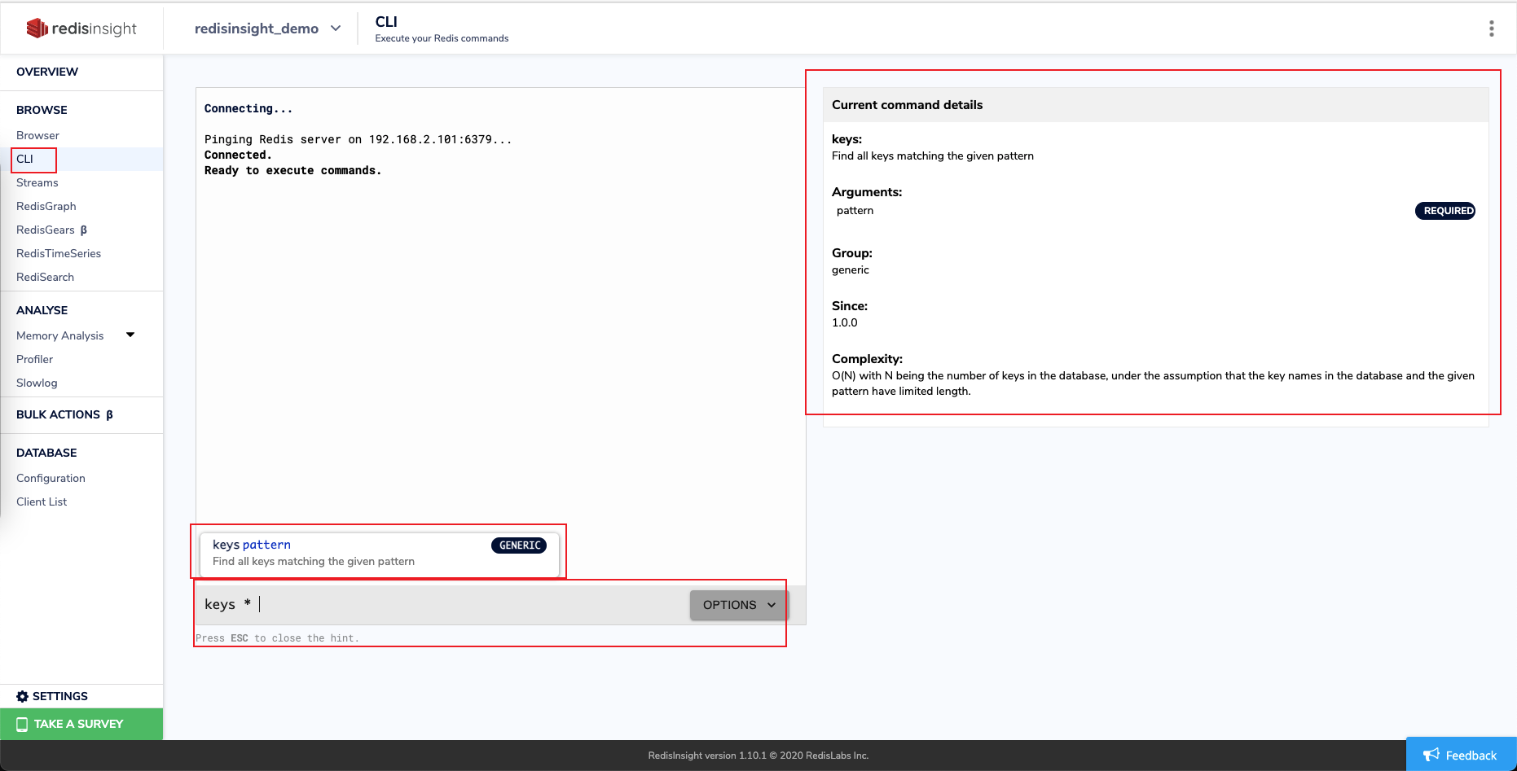Click the 'Press ESC to close the hint' text
This screenshot has height=771, width=1517.
(277, 638)
